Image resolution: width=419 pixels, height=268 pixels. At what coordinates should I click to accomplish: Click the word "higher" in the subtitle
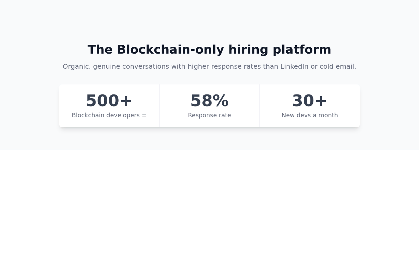[x=198, y=66]
